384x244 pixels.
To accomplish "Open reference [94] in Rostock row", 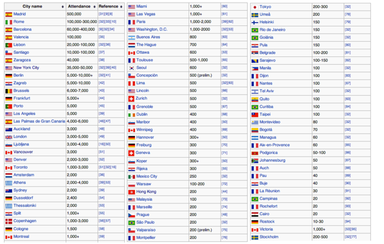I will tap(347, 222).
